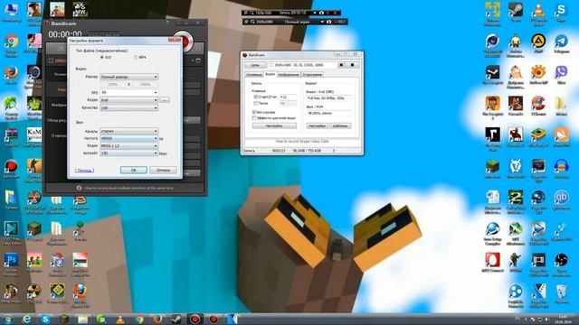Click the first square button in small Bandicam toolbar
Viewport: 579px width, 325px height.
pos(341,65)
